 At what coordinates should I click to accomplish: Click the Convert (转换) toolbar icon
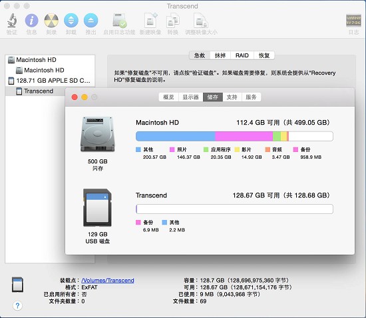click(x=173, y=21)
